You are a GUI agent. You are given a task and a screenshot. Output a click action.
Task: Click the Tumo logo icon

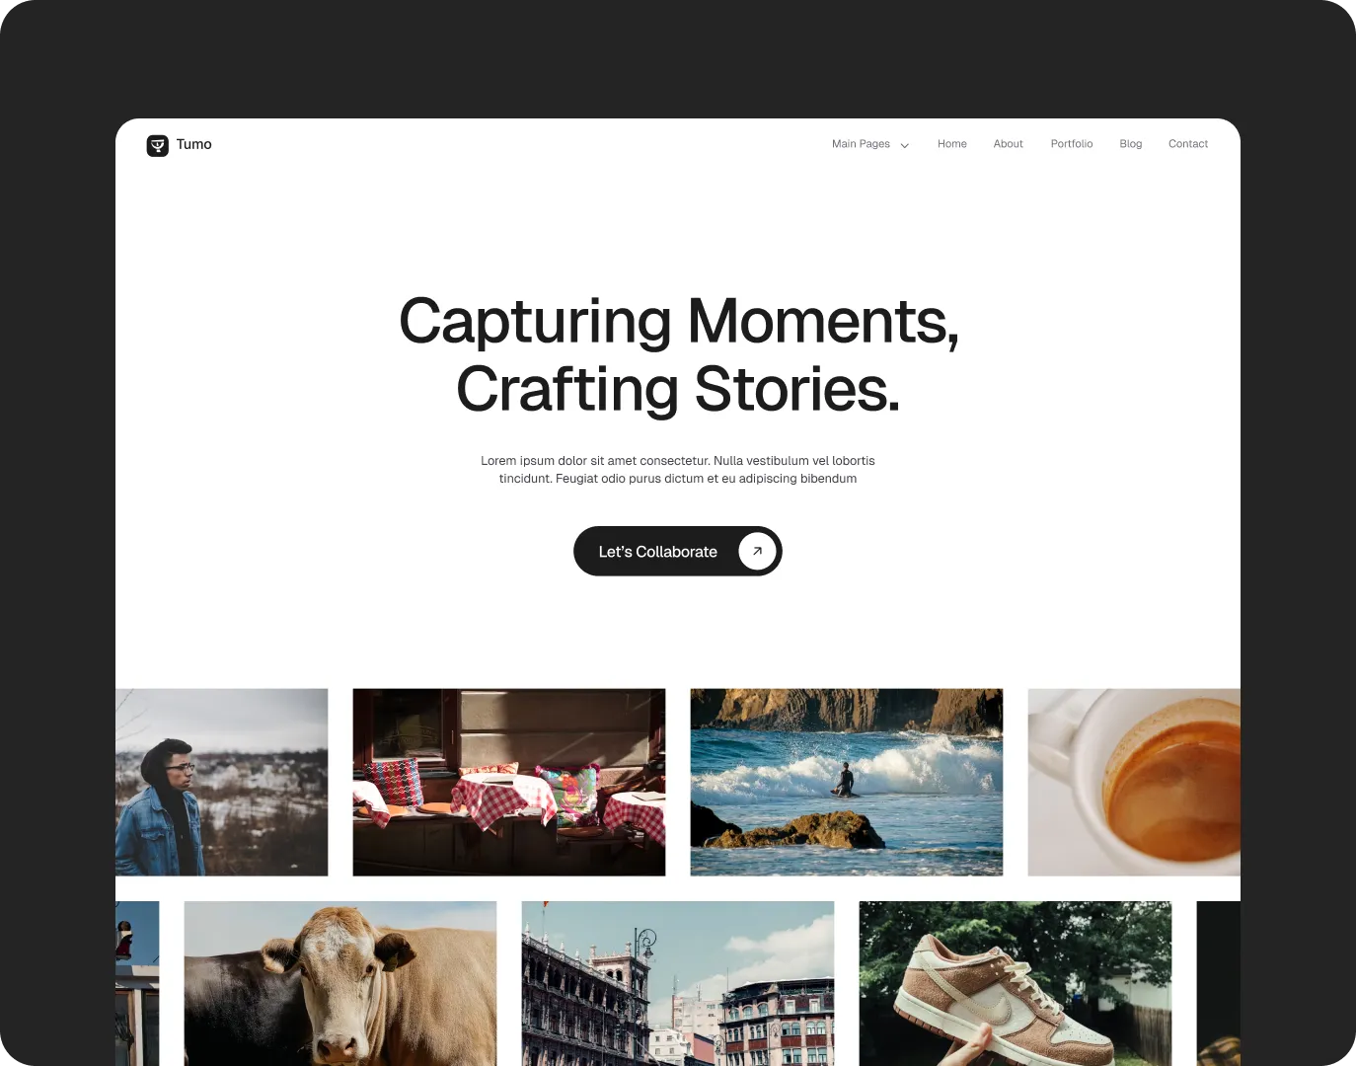pyautogui.click(x=158, y=145)
